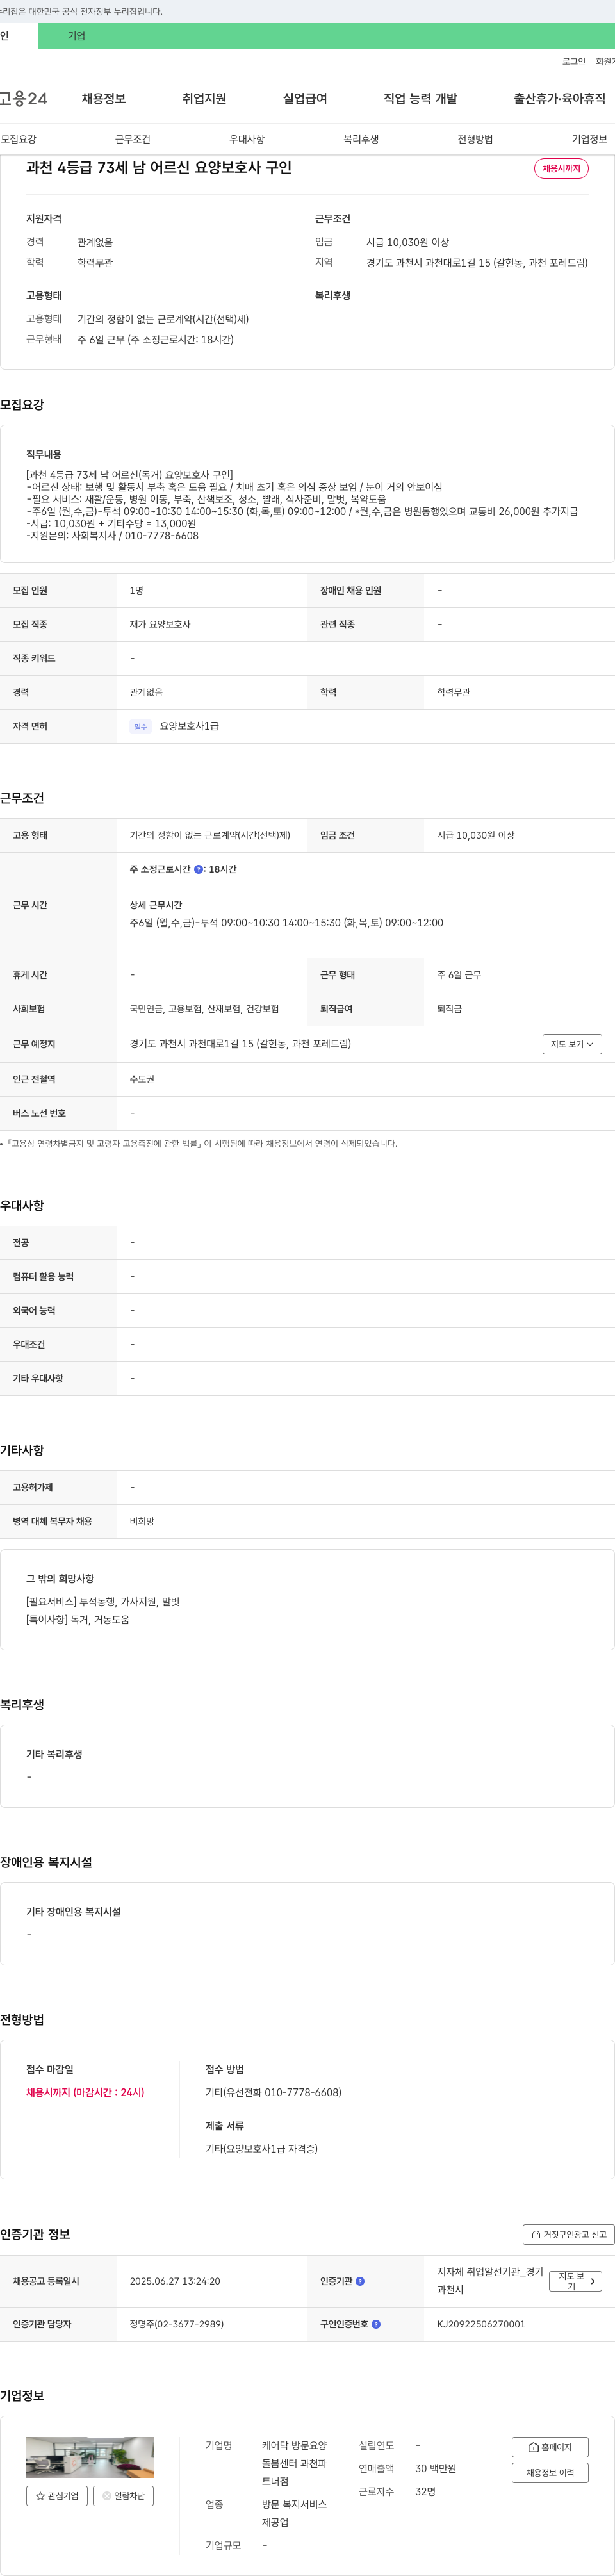Block viewing with 열람차단 button
Image resolution: width=615 pixels, height=2576 pixels.
point(123,2495)
